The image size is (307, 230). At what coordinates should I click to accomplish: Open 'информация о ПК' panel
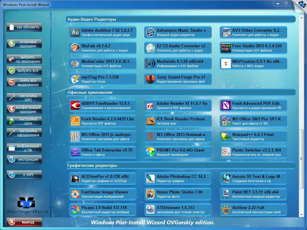(24, 148)
